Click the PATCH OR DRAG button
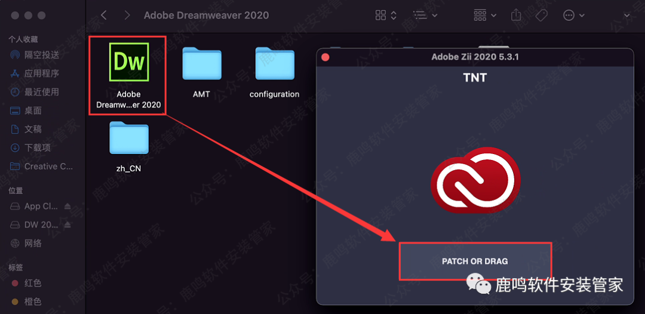The width and height of the screenshot is (645, 314). pyautogui.click(x=475, y=261)
